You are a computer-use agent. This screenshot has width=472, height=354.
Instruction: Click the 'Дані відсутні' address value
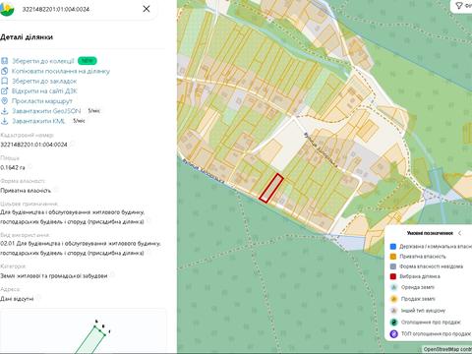[x=17, y=299]
